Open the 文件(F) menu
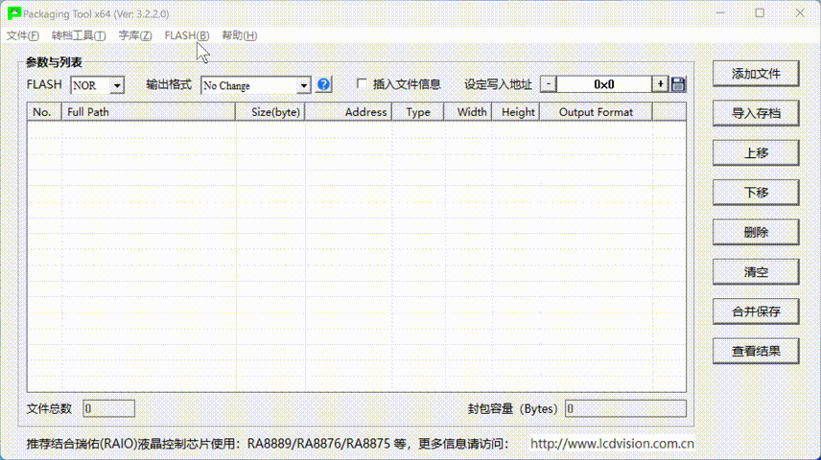Viewport: 821px width, 460px height. (22, 35)
